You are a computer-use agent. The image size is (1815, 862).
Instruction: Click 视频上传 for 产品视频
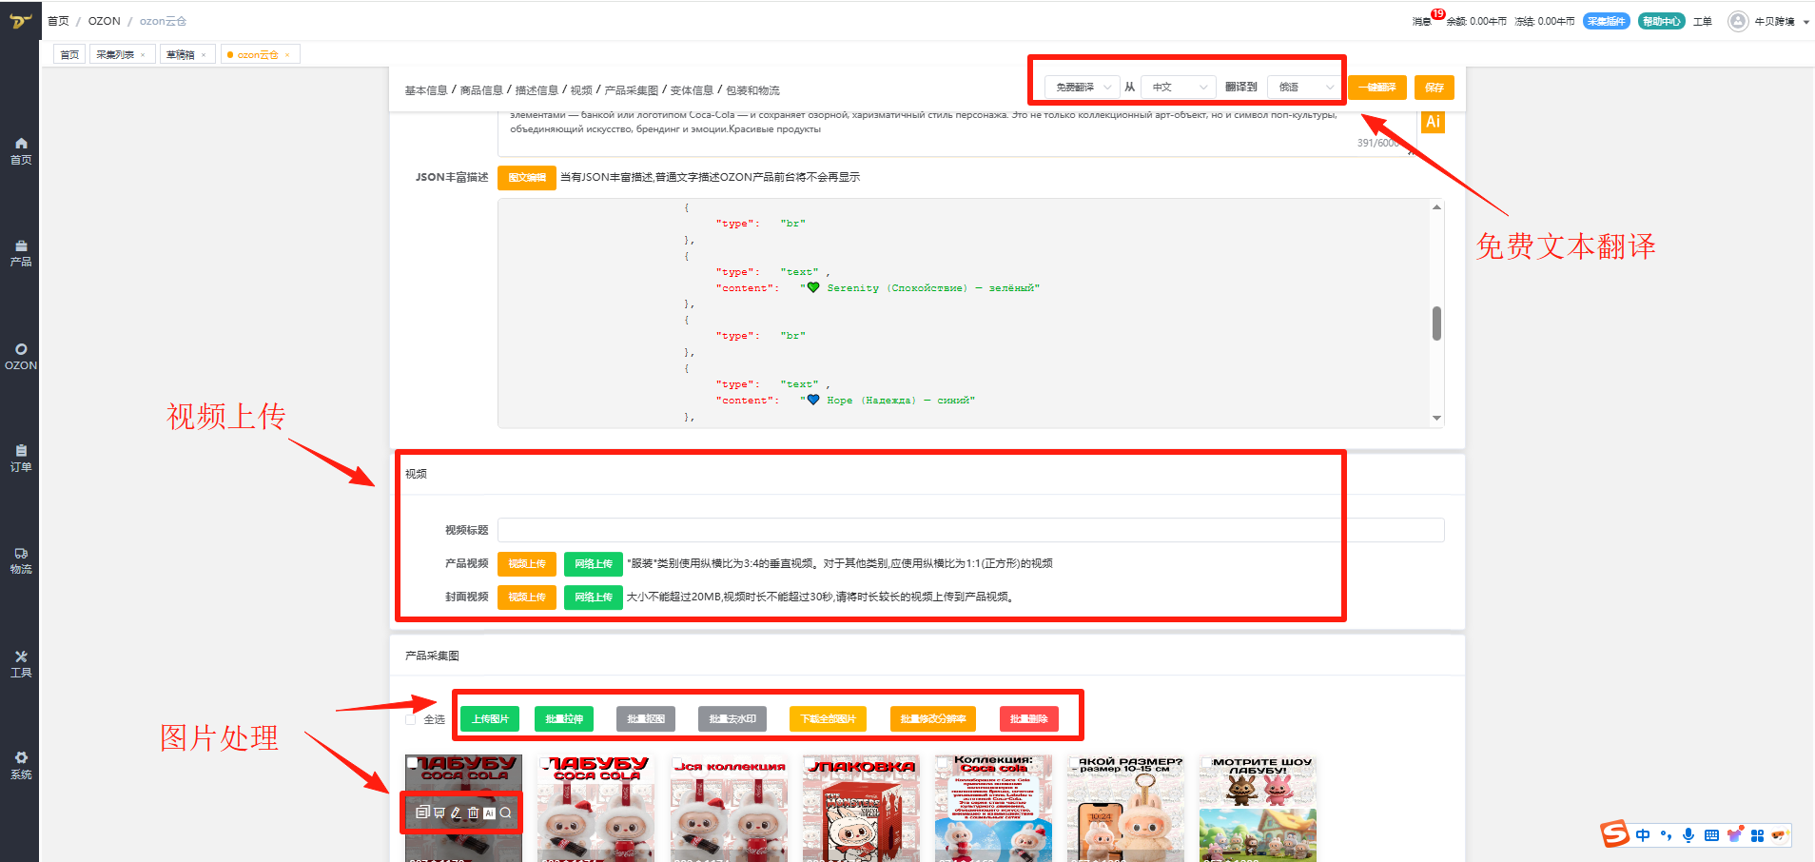(x=527, y=564)
